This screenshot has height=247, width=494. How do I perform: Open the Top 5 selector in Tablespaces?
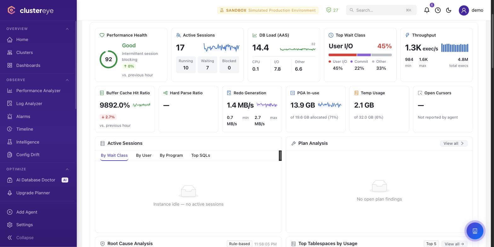click(431, 244)
